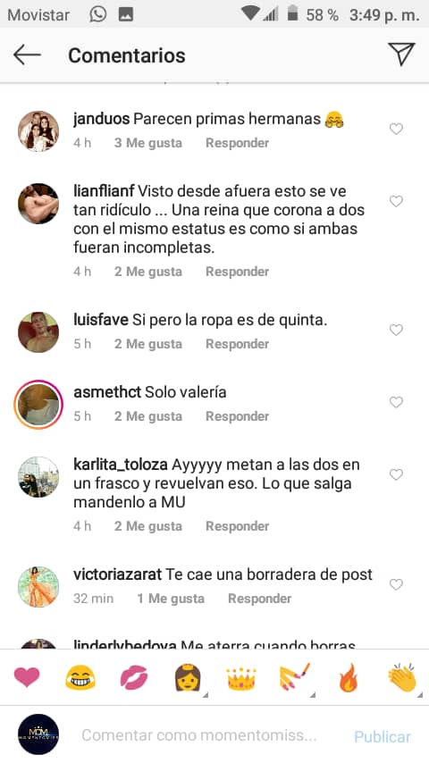
Task: Insert the red heart emoji
Action: click(27, 677)
